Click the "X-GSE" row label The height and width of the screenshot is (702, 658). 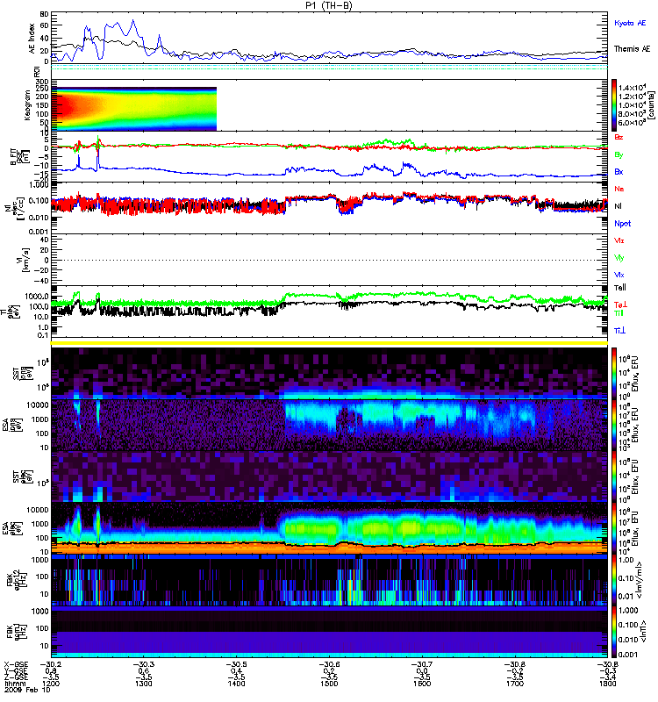[16, 664]
